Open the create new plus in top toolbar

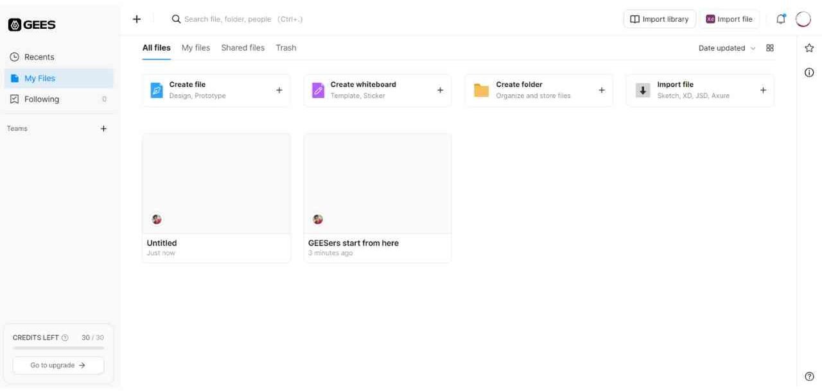pos(136,19)
